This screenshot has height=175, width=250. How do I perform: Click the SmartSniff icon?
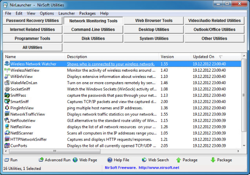(7, 101)
